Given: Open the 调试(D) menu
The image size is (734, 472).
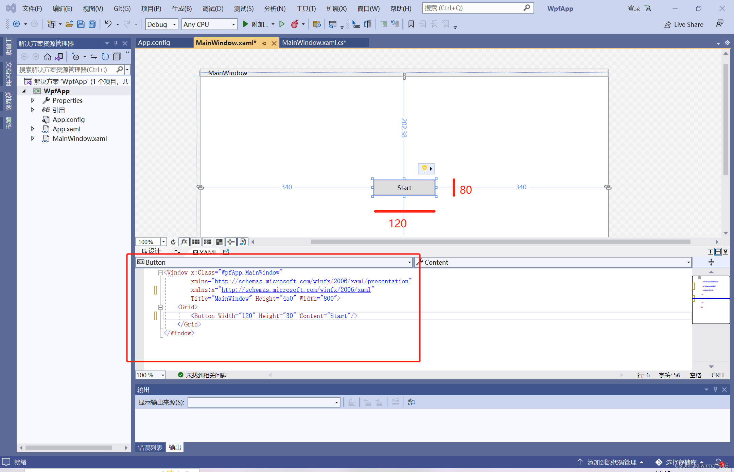Looking at the screenshot, I should click(x=213, y=8).
